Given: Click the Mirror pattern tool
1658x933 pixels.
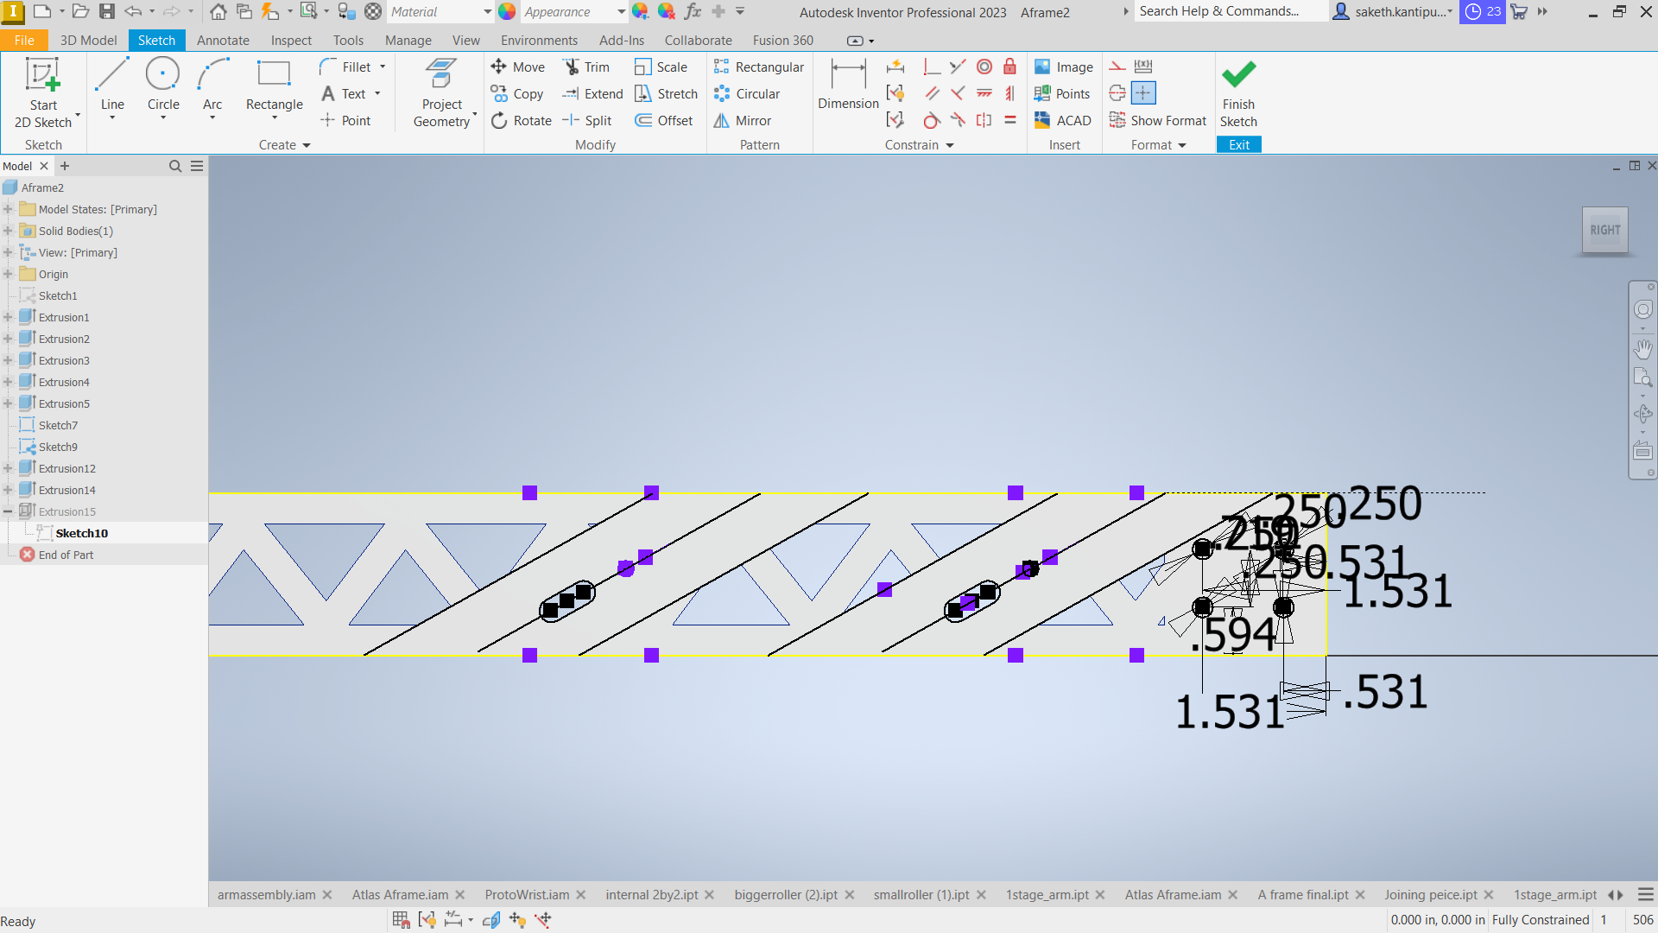Looking at the screenshot, I should point(743,121).
